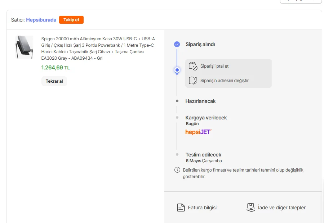The width and height of the screenshot is (324, 223).
Task: Click the price 1.264,69 TL
Action: [x=56, y=68]
